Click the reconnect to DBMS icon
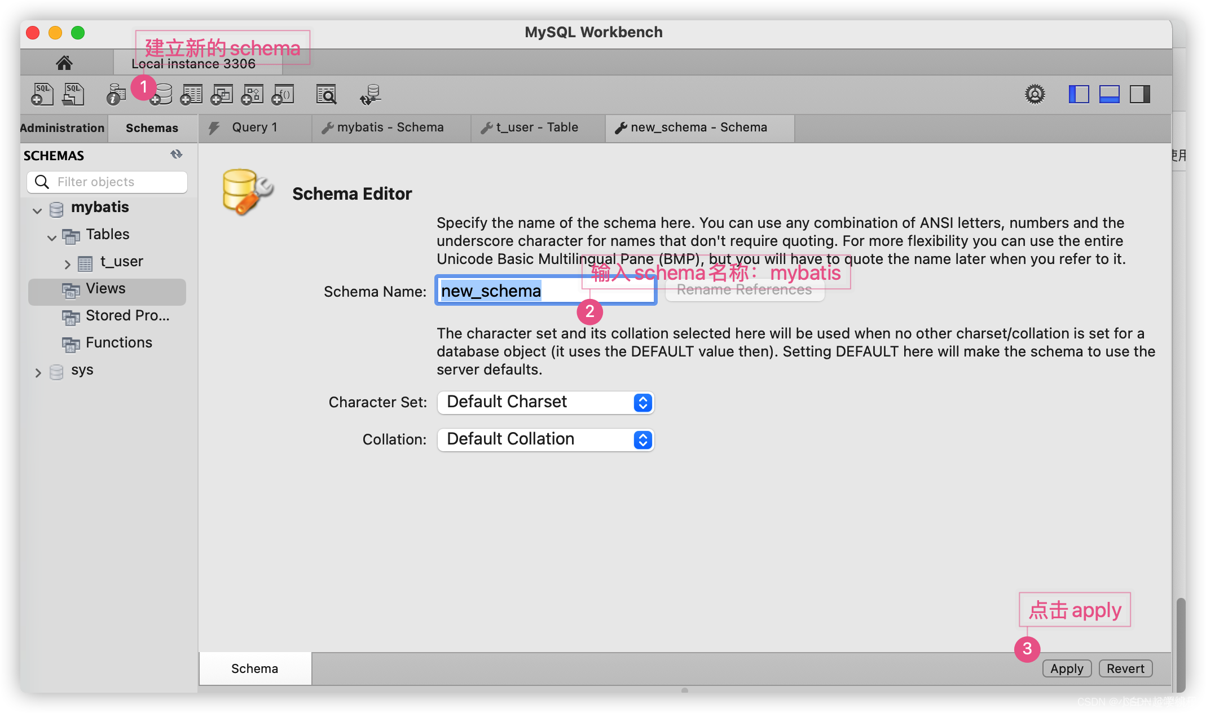Screen dimensions: 1206x713 (x=371, y=94)
